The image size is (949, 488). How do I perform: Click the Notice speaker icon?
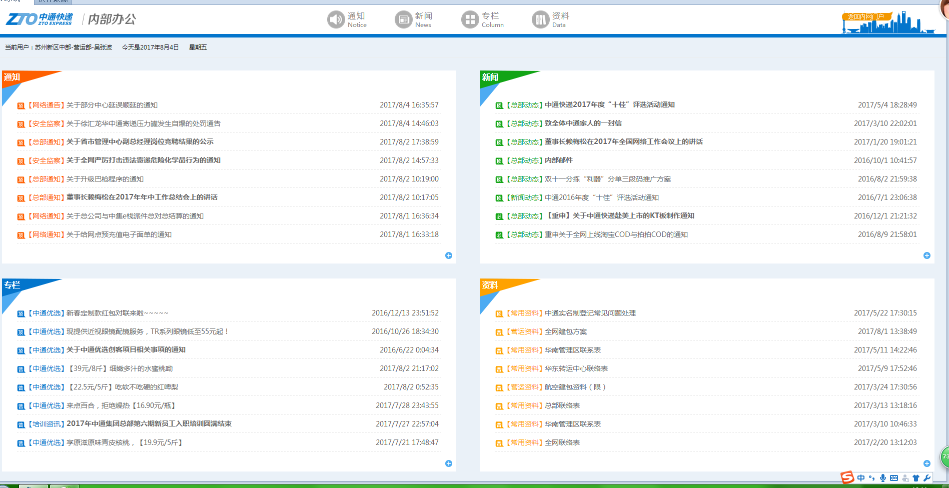click(x=336, y=20)
